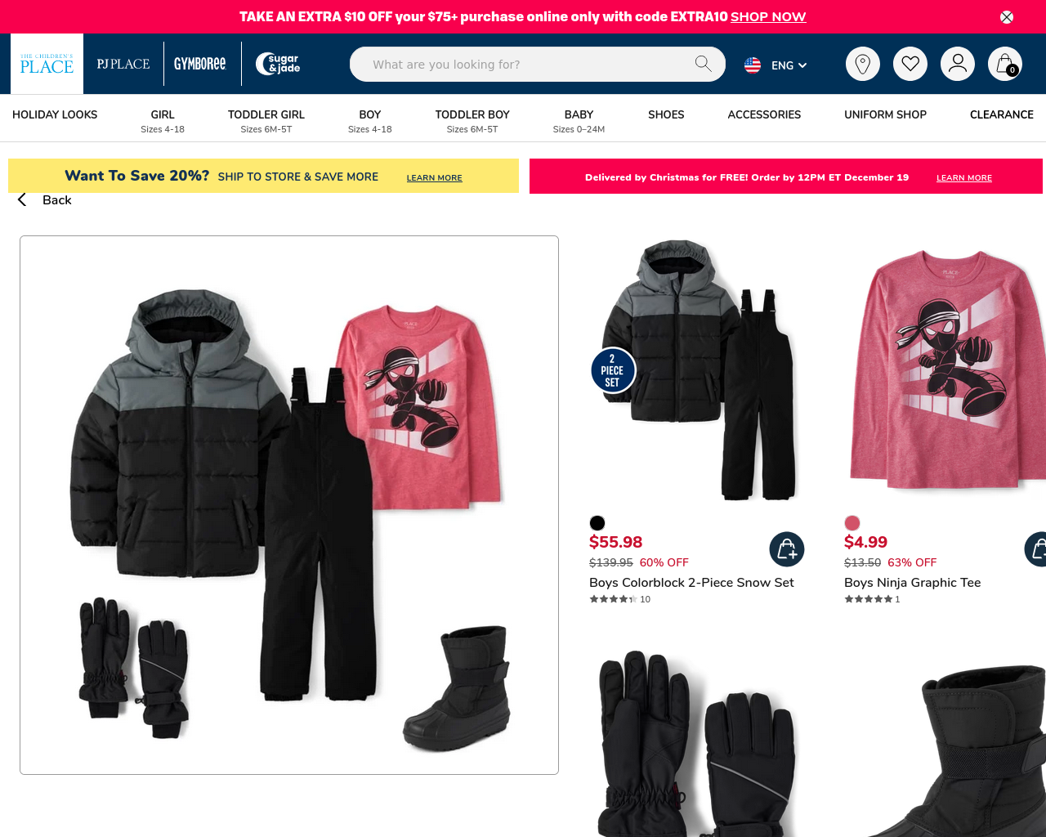This screenshot has width=1046, height=837.
Task: Open the account profile icon
Action: click(x=958, y=64)
